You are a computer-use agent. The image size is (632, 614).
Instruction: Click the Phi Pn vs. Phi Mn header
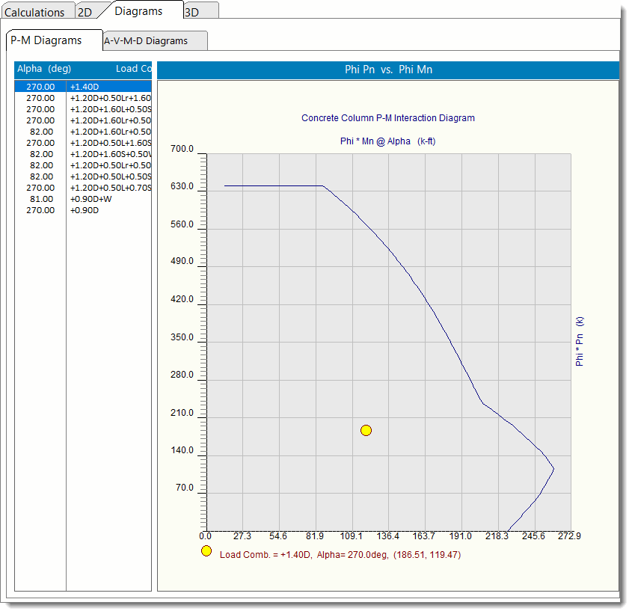[x=388, y=70]
